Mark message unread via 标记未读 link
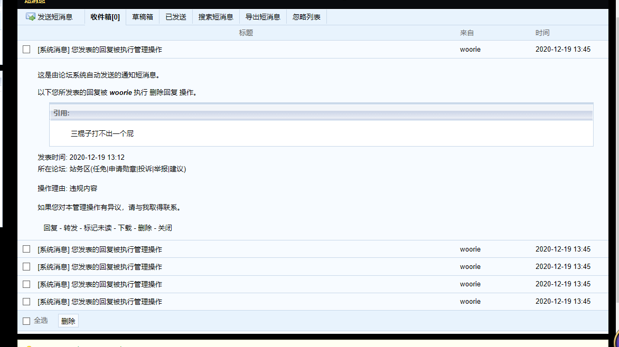This screenshot has height=347, width=619. [97, 228]
